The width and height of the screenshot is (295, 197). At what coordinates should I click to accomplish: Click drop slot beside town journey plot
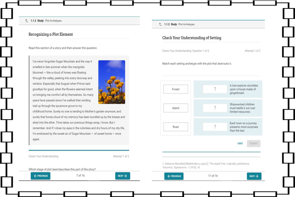click(215, 127)
